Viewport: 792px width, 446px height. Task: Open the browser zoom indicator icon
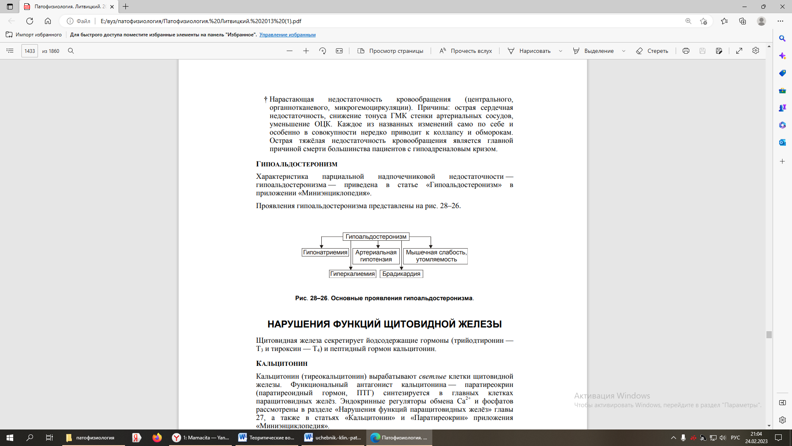(x=688, y=21)
